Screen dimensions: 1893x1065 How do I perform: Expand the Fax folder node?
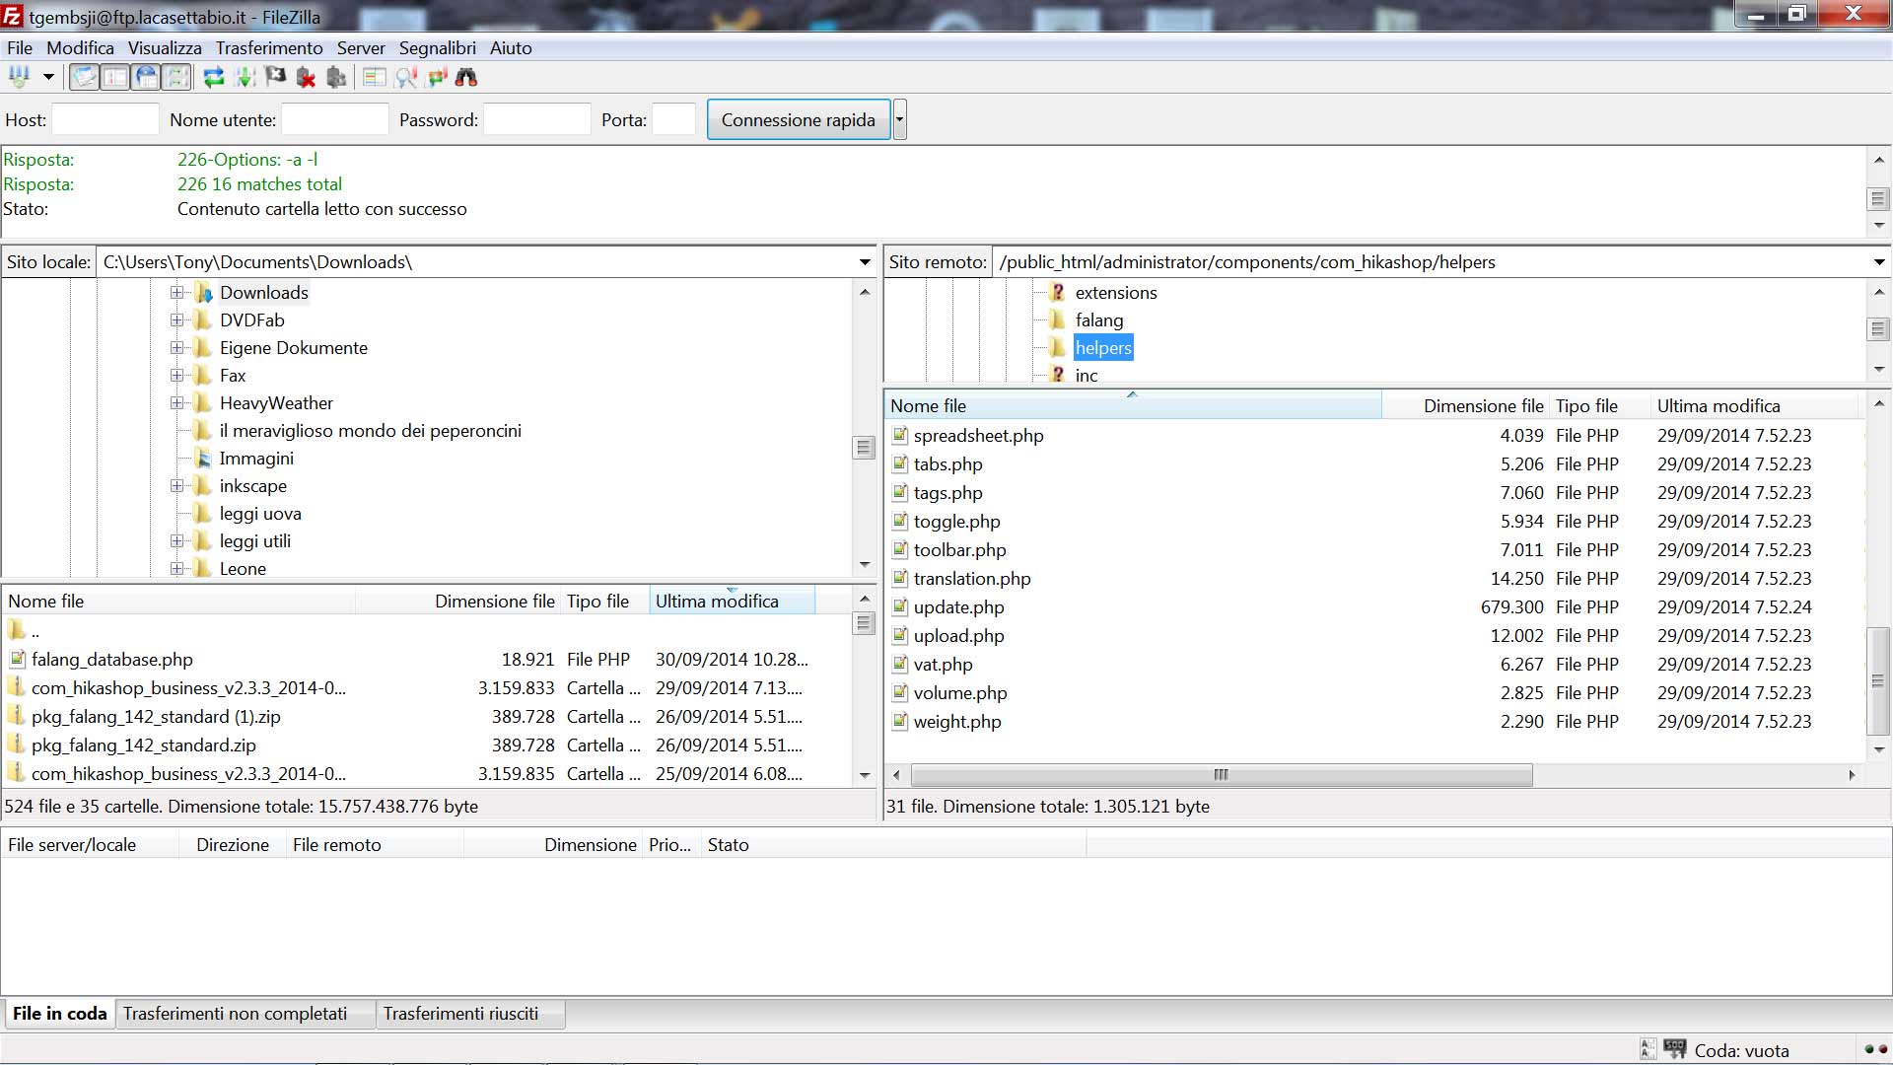[176, 376]
